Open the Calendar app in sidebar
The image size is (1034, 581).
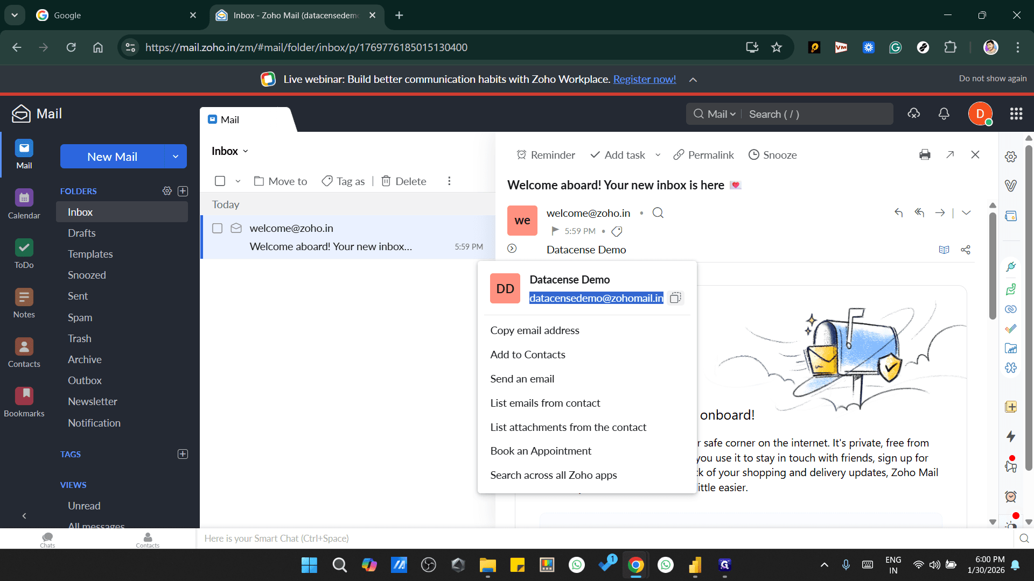24,204
